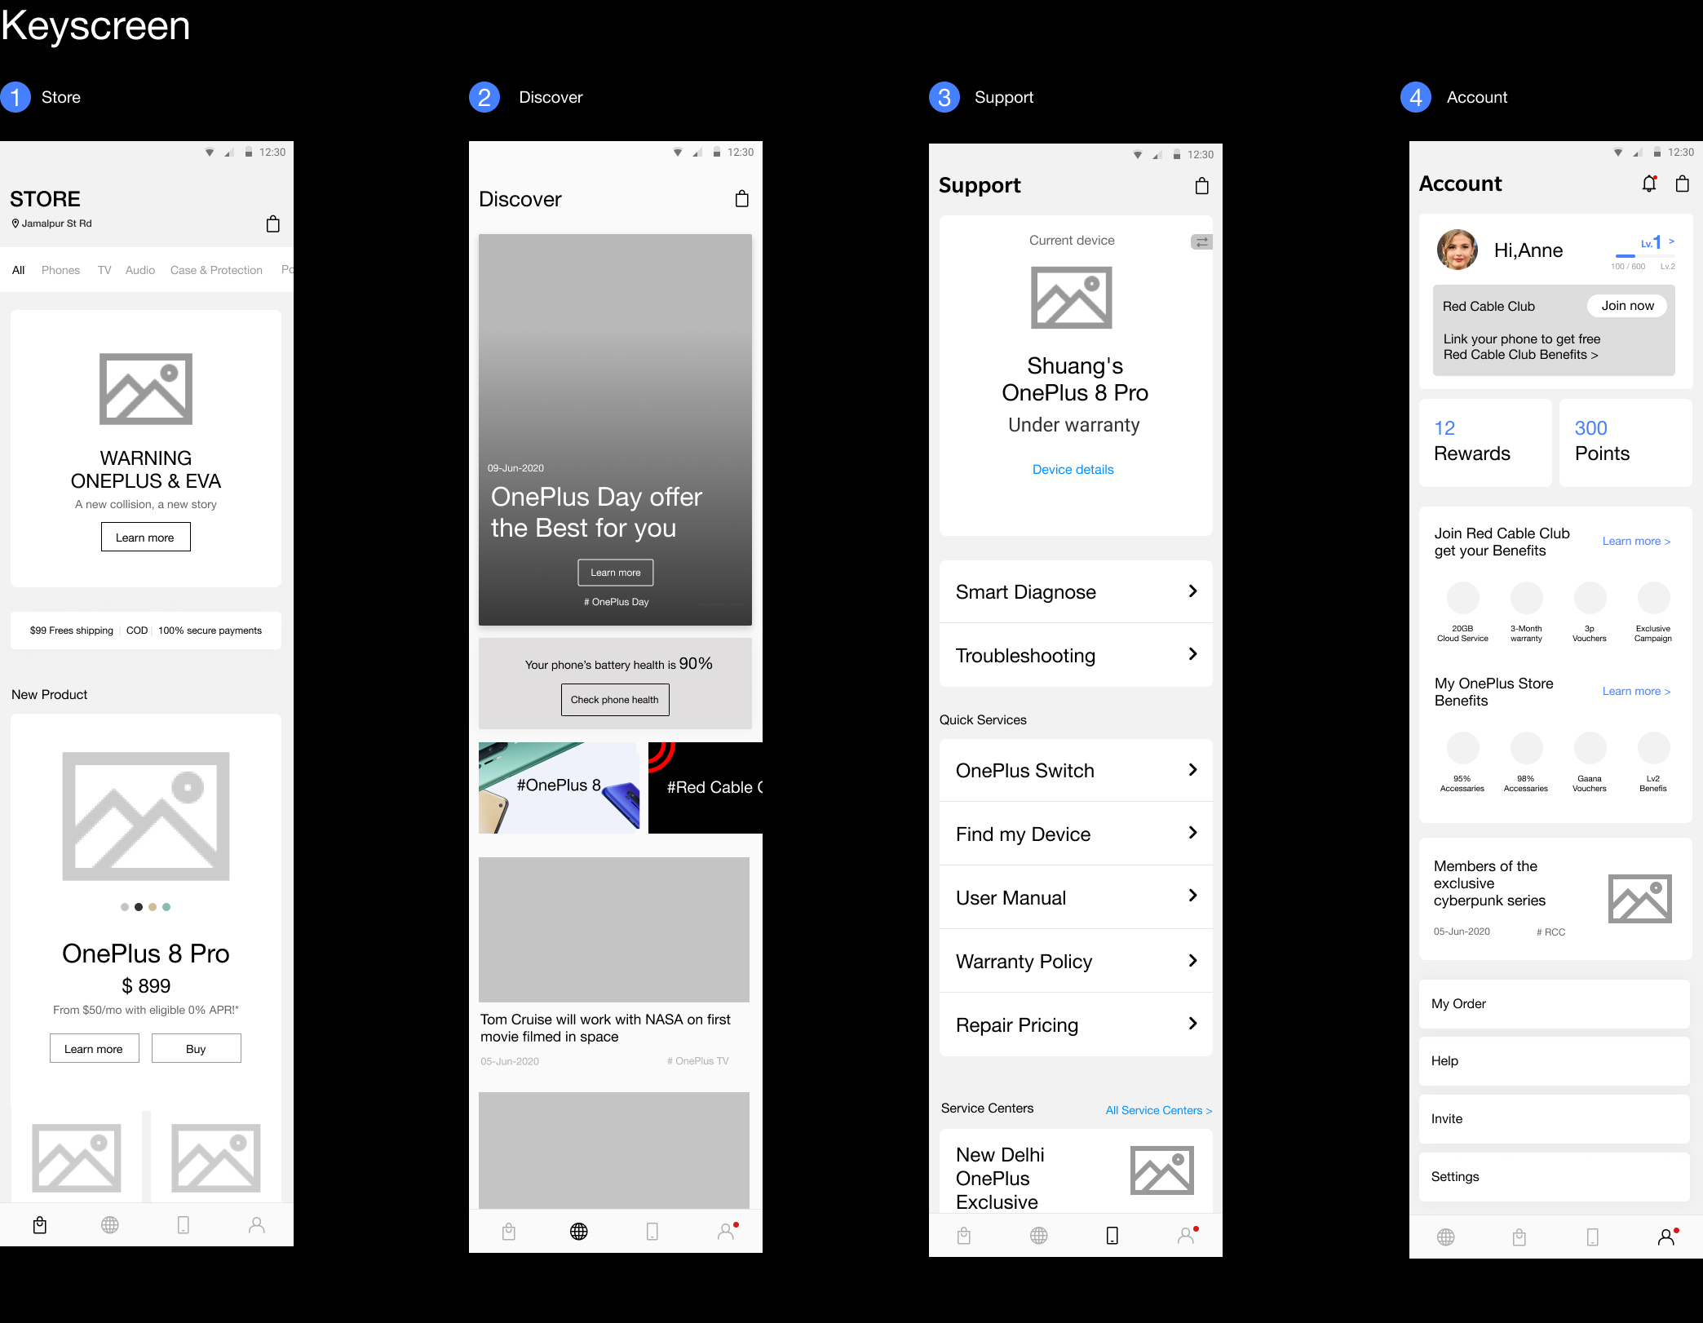Open the shopping bag on Store screen
The image size is (1703, 1323).
(x=273, y=223)
